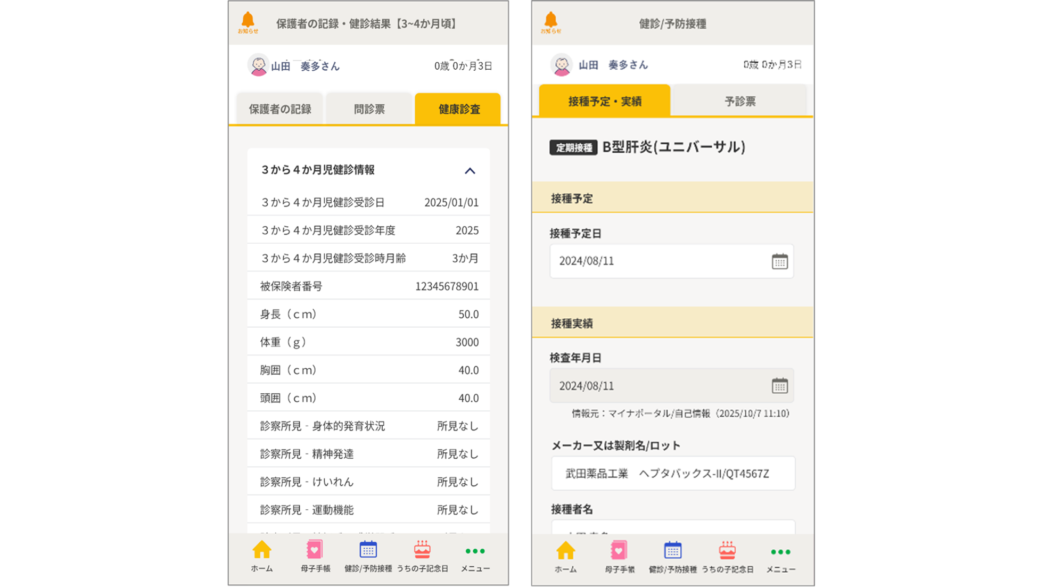Open calendar picker for 検査年月日

(779, 386)
